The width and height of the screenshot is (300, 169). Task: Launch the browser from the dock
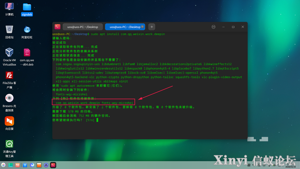click(32, 165)
